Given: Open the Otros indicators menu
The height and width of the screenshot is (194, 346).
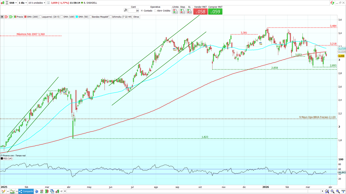Looking at the screenshot, I should 136,17.
